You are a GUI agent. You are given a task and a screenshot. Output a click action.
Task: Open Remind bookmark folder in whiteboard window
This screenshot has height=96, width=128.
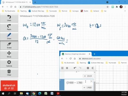(x=63, y=11)
